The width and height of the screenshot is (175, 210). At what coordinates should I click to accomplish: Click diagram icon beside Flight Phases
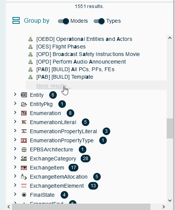point(30,47)
